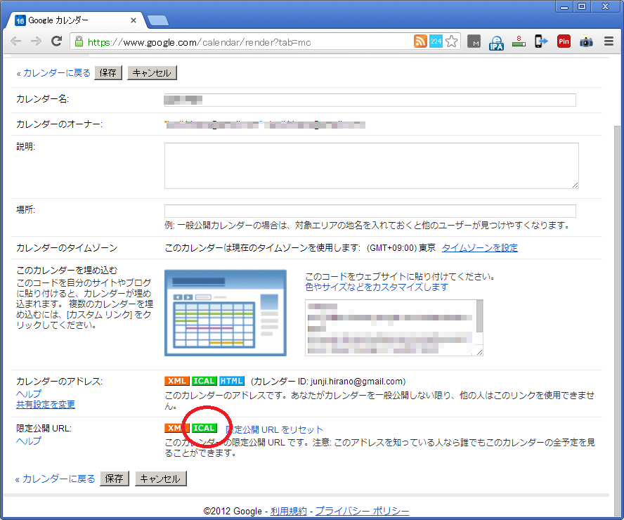Click XML badge in private URL row
Image resolution: width=624 pixels, height=520 pixels.
(176, 428)
